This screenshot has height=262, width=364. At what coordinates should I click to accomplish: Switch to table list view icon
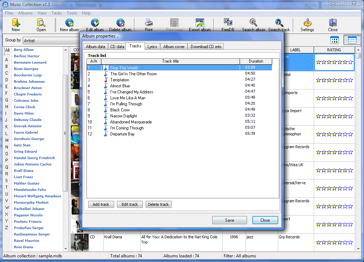point(352,40)
